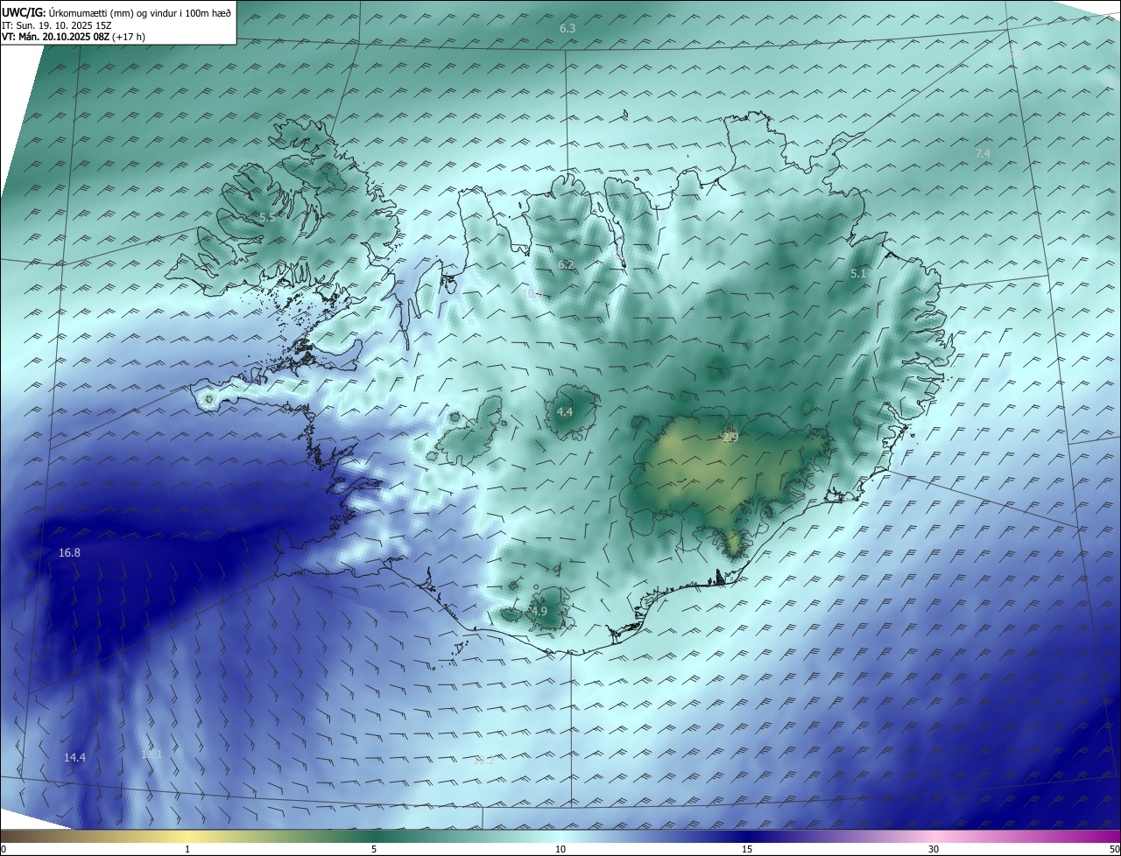Viewport: 1121px width, 856px height.
Task: Click the 5.5 value over the Westfjords
Action: click(267, 217)
